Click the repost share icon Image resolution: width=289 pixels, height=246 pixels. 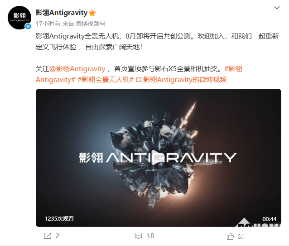[x=48, y=236]
